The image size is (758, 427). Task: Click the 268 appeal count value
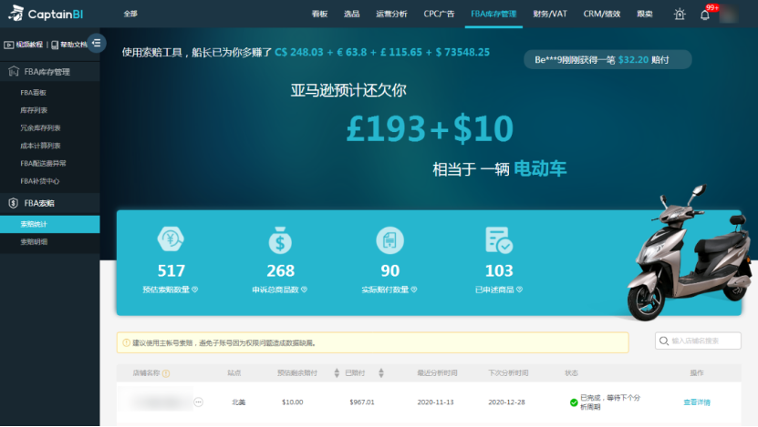coord(280,270)
